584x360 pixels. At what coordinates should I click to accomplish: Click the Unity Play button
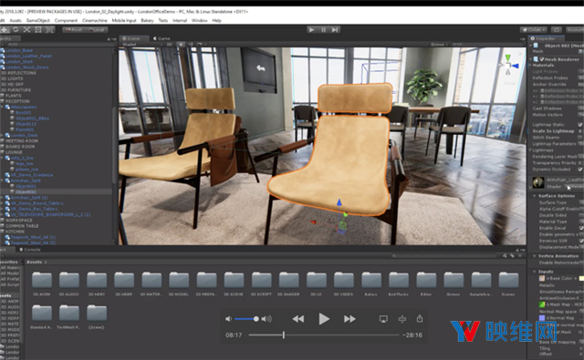click(x=312, y=30)
